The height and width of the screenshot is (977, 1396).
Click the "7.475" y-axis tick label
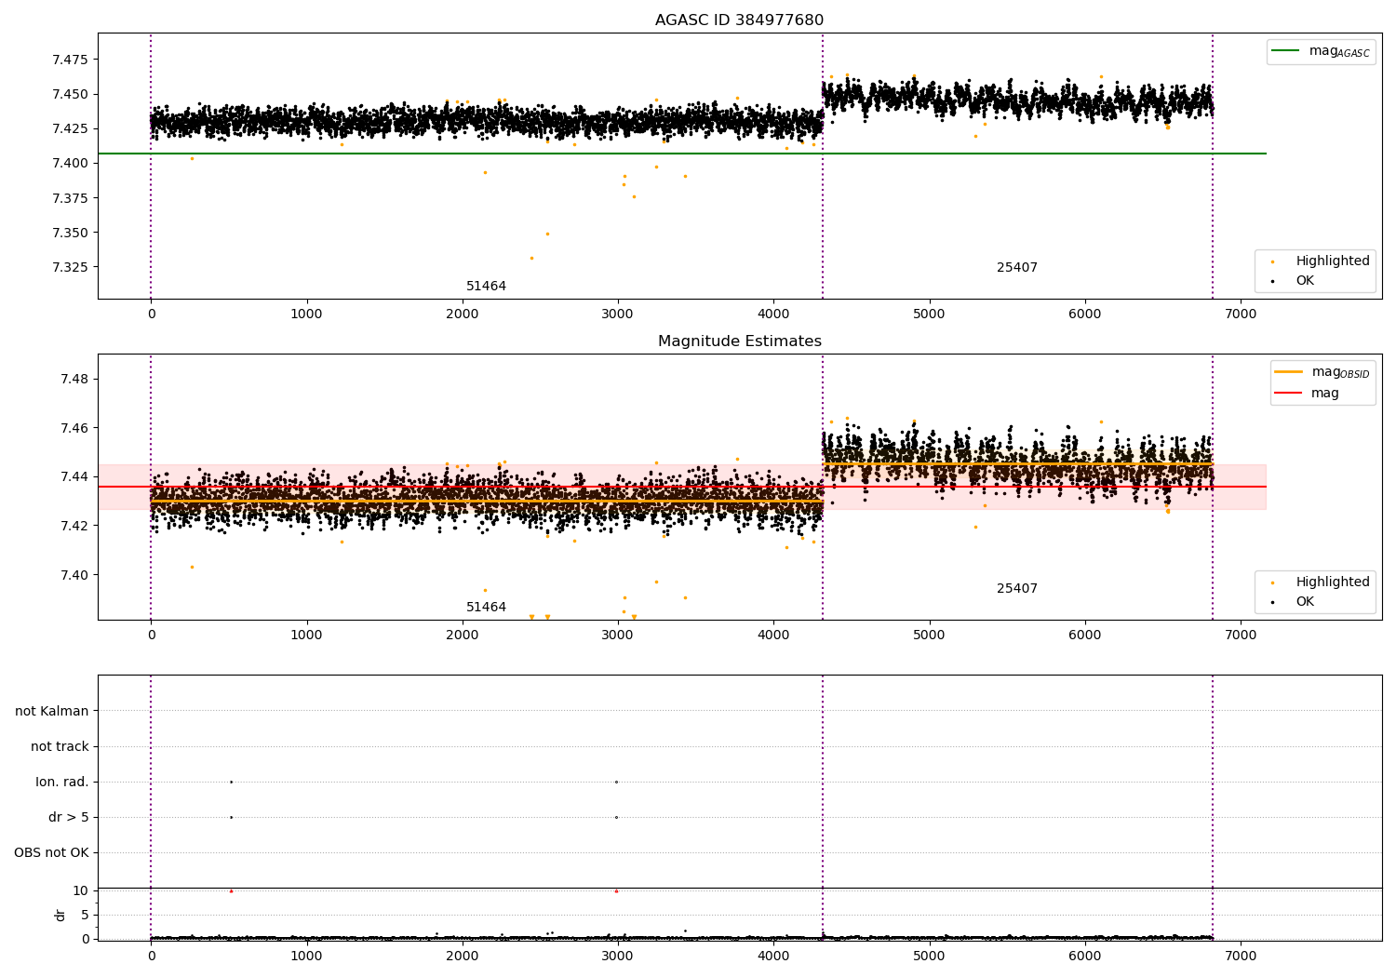[70, 60]
